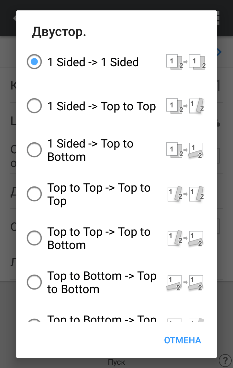Click the 'Top to Bottom -> Top to Bottom' label text
Screen dimensions: 233x368
pos(102,282)
